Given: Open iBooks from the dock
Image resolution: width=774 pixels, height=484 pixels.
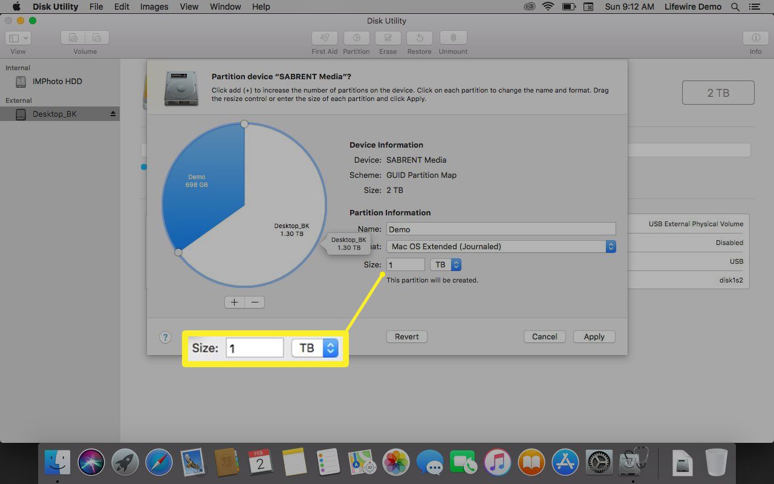Looking at the screenshot, I should pyautogui.click(x=532, y=463).
